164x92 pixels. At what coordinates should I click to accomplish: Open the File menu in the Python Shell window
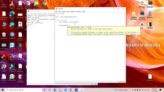tap(28, 14)
